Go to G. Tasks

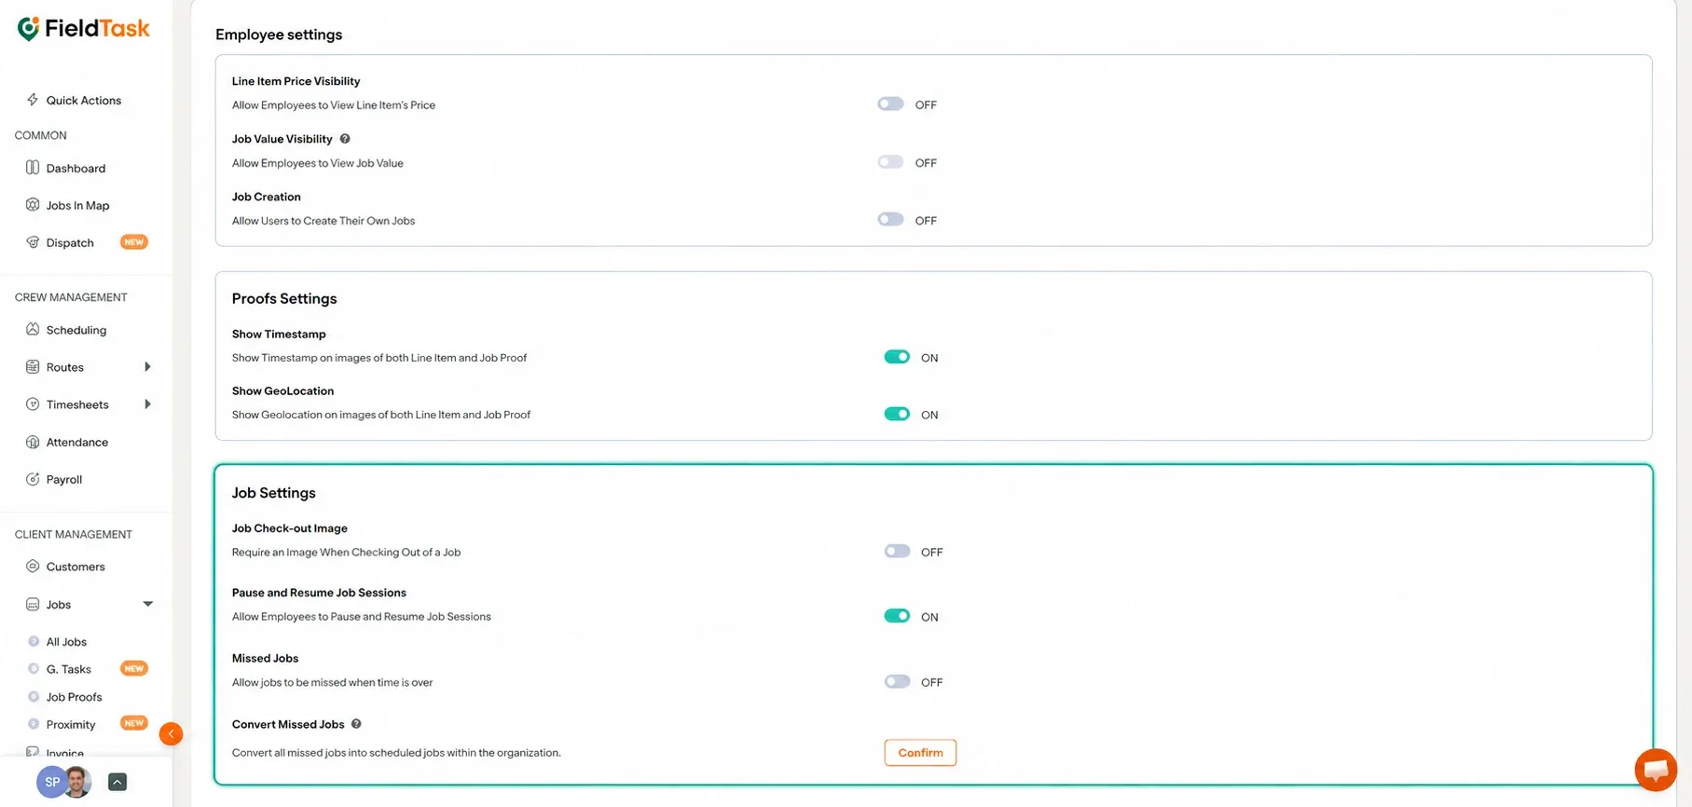pyautogui.click(x=69, y=669)
